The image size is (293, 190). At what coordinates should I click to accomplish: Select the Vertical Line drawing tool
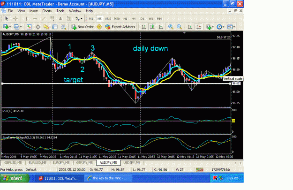[x=26, y=18]
